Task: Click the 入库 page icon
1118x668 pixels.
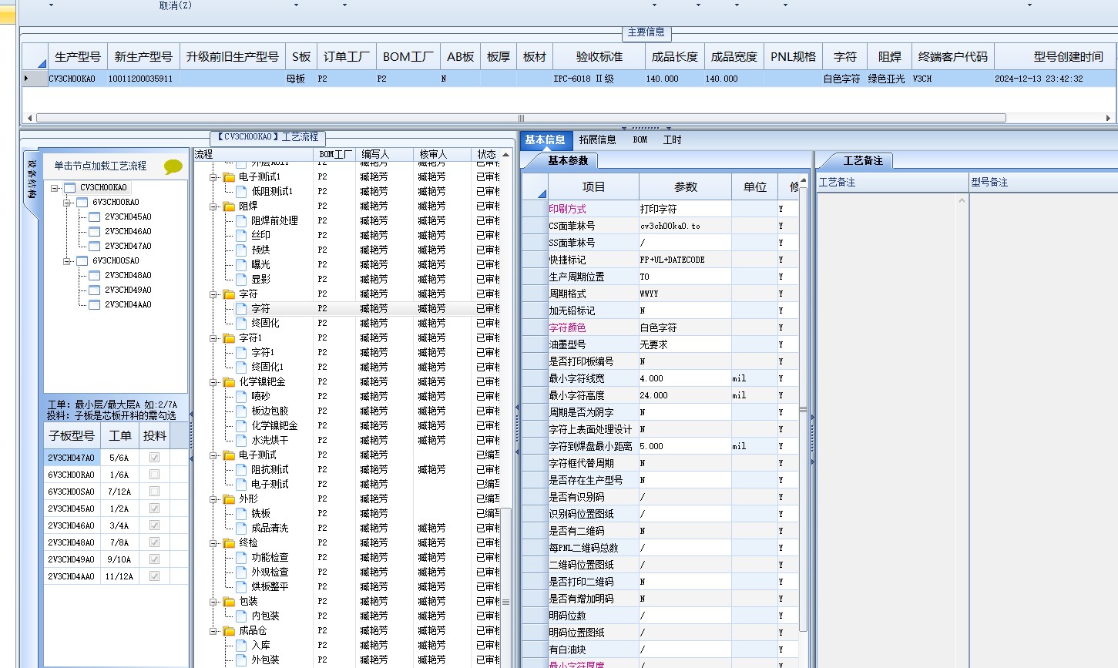Action: 241,645
